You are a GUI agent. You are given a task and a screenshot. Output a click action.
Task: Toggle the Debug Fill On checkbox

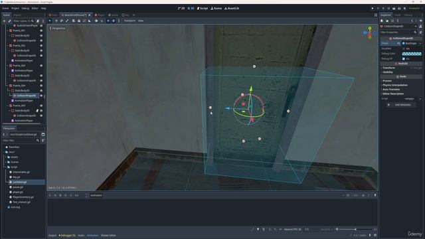tap(404, 59)
